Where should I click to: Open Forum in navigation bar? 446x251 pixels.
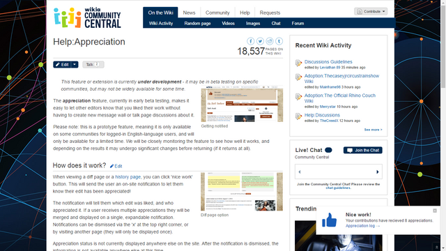click(298, 23)
